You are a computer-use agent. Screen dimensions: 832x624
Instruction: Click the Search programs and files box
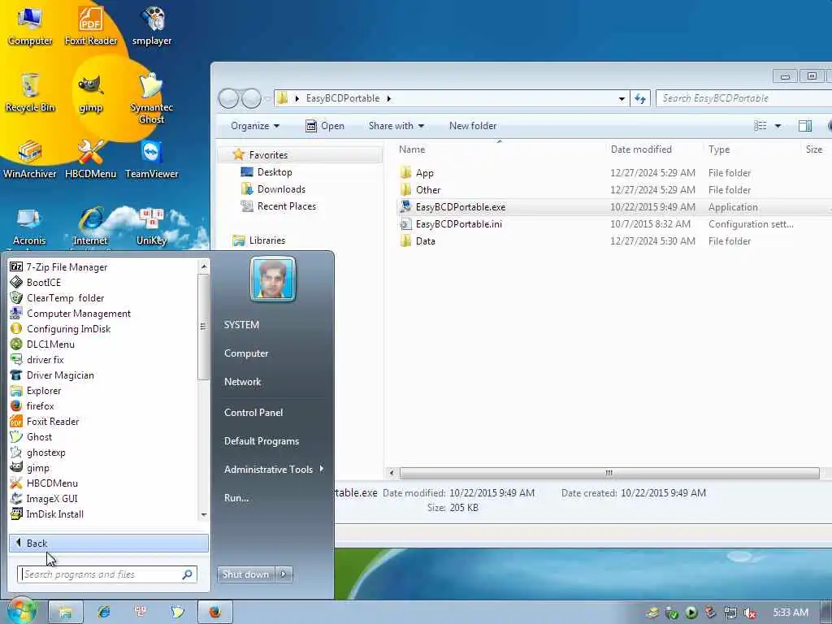107,574
